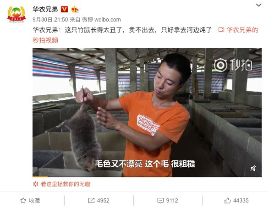Open the 微博 weibo.com source link
Screen dimensions: 269x208
[101, 20]
